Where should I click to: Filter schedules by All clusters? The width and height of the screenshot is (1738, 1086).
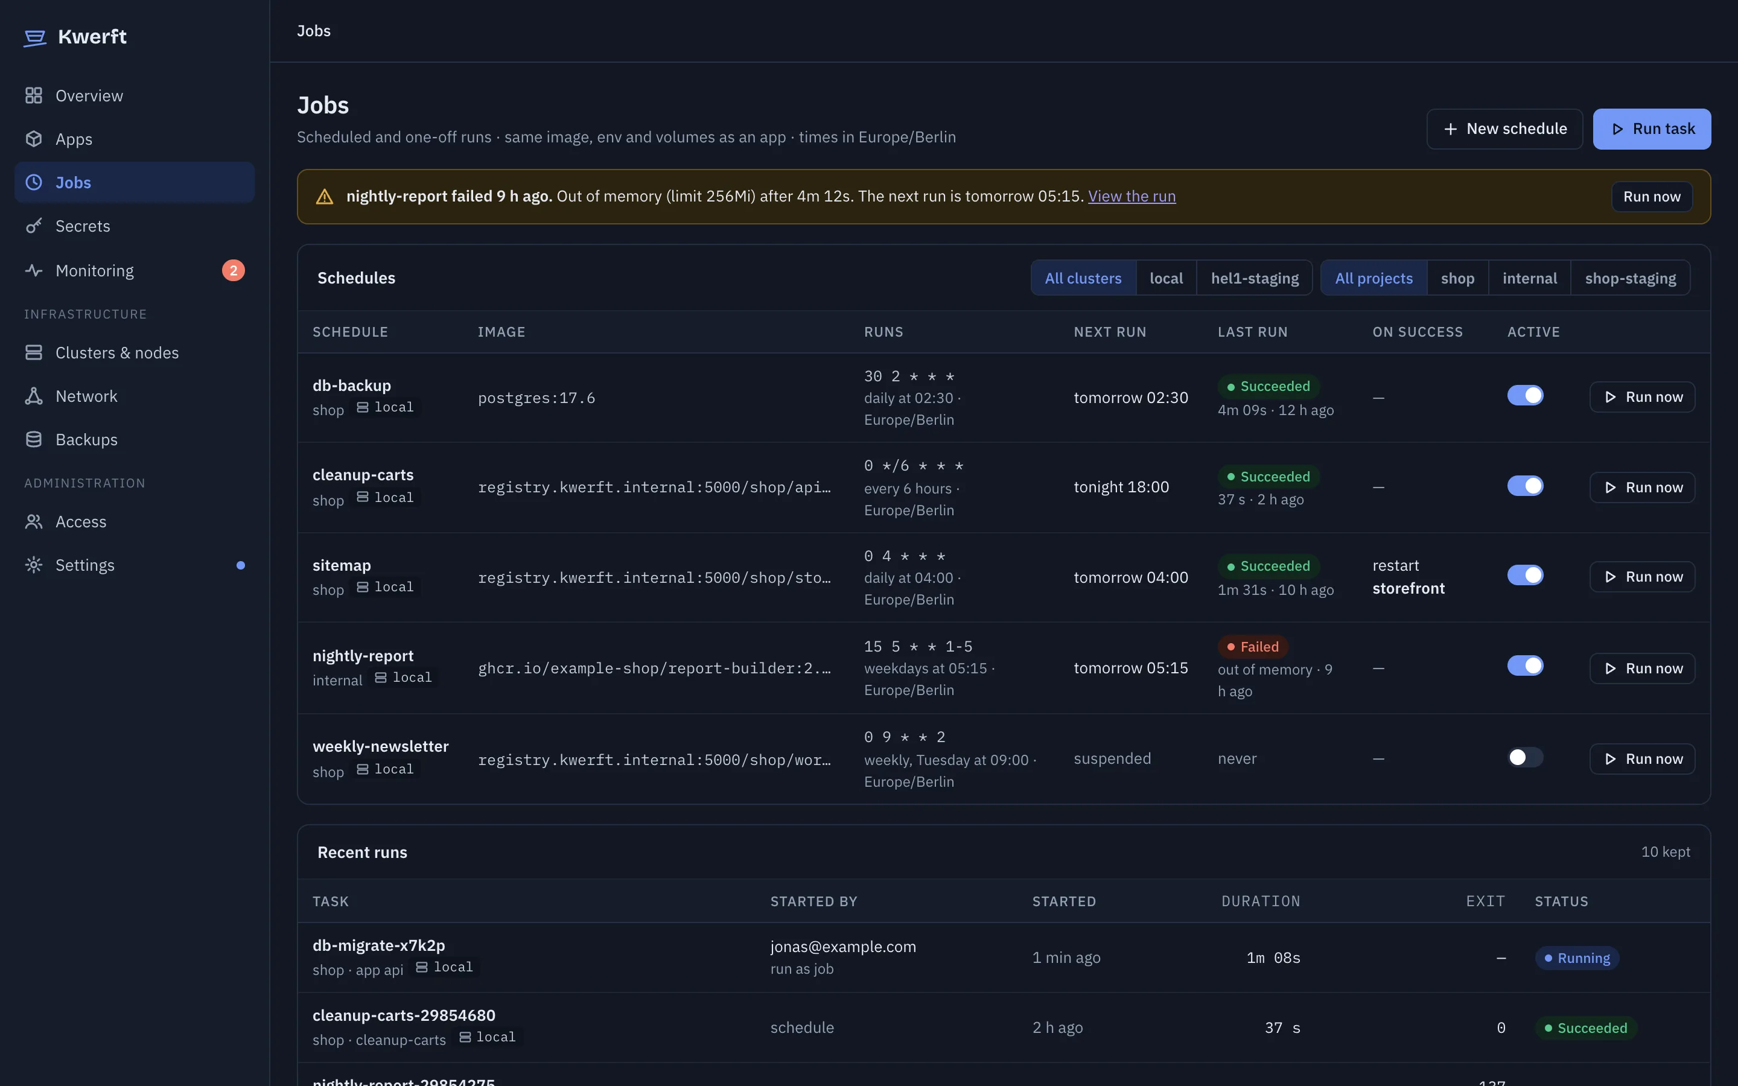point(1083,278)
